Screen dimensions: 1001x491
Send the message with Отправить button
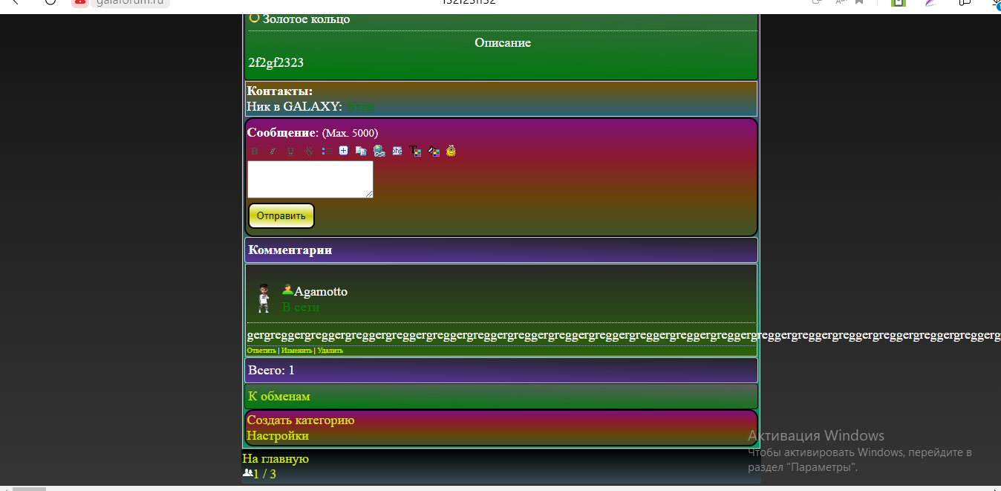click(281, 215)
